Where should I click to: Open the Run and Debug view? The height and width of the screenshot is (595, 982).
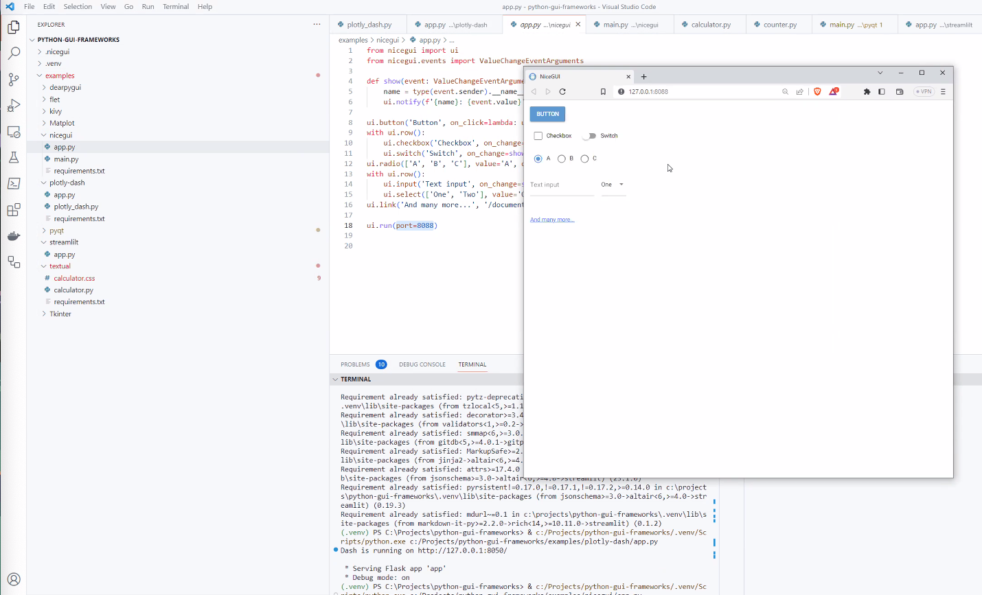point(14,106)
